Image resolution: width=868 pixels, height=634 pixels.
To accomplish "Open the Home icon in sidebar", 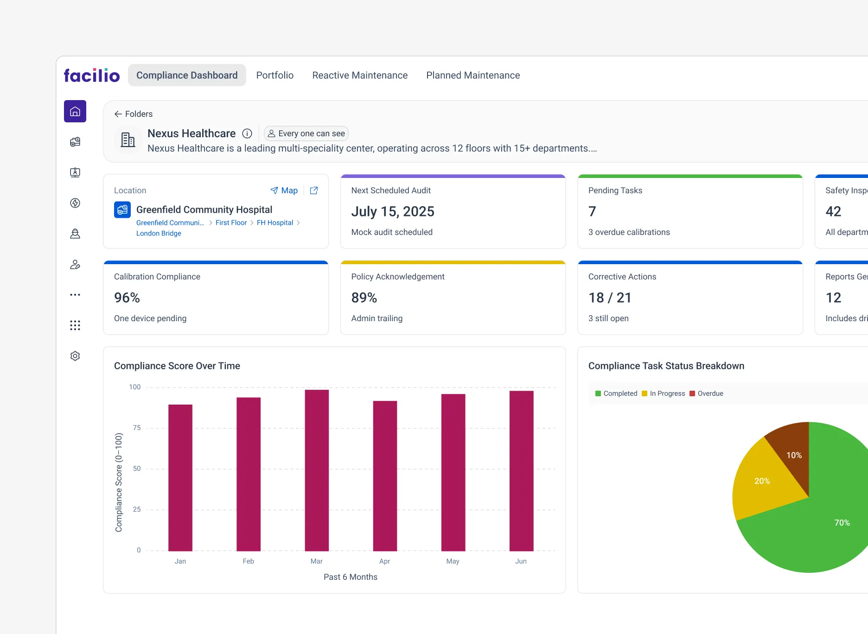I will coord(75,111).
